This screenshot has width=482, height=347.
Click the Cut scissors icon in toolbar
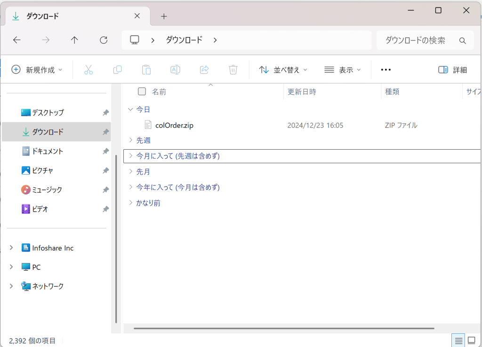coord(88,70)
